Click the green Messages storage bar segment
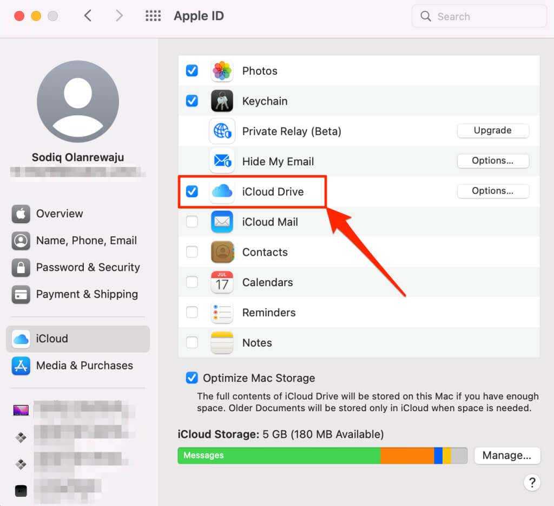The height and width of the screenshot is (506, 554). (x=279, y=456)
